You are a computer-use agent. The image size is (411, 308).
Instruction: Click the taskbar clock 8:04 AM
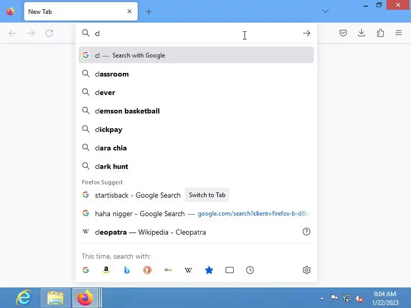tap(385, 294)
